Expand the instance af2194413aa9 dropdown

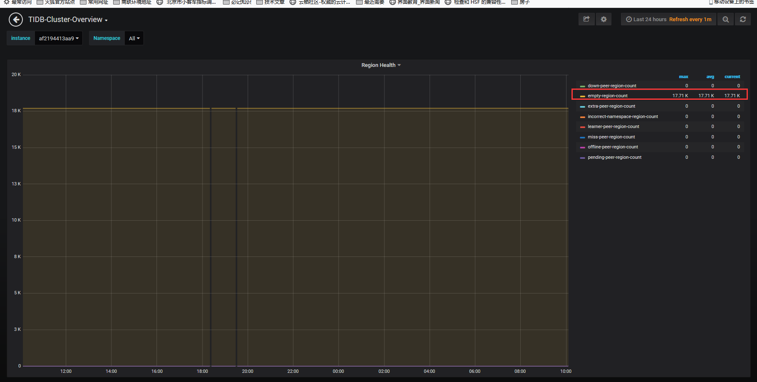pos(59,38)
